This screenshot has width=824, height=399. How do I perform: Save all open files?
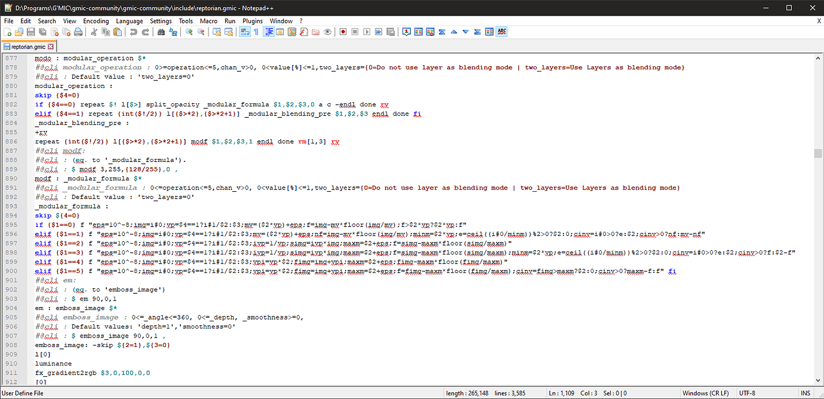pos(42,32)
